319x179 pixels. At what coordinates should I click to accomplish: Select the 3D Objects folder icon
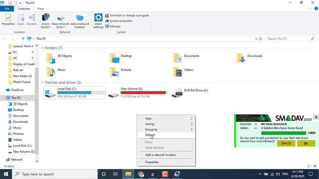50,59
